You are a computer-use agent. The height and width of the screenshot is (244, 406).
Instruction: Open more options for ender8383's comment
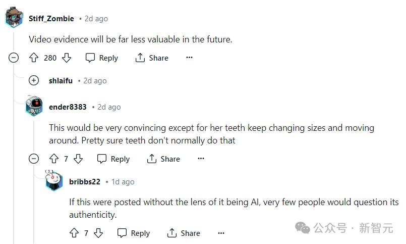click(x=201, y=159)
